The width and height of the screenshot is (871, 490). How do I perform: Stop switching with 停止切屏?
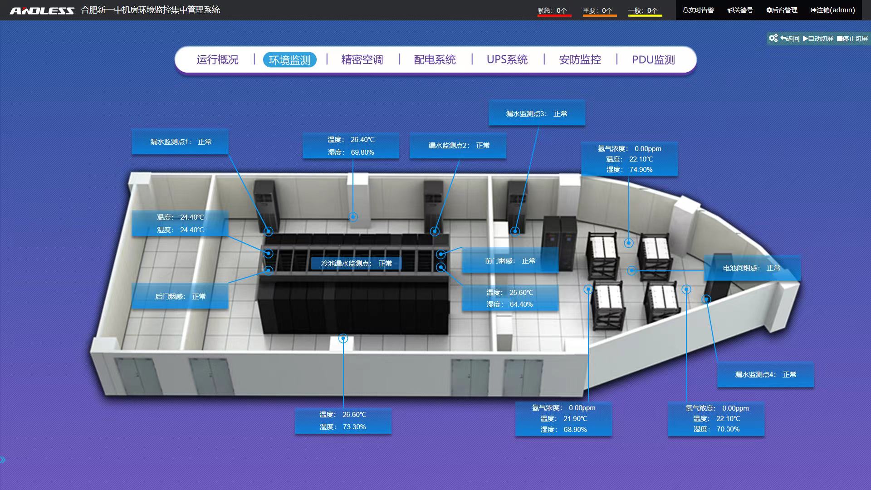(852, 39)
